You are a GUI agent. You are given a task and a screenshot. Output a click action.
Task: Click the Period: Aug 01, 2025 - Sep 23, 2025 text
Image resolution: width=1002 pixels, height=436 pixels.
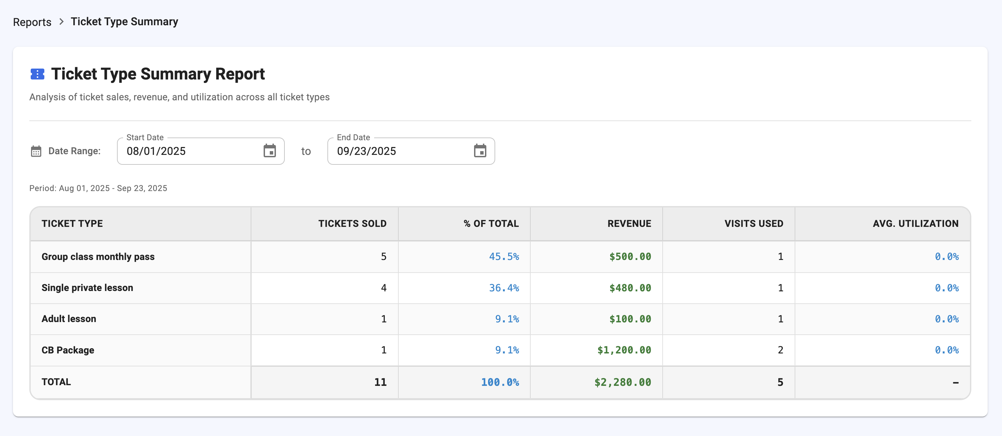(x=99, y=188)
